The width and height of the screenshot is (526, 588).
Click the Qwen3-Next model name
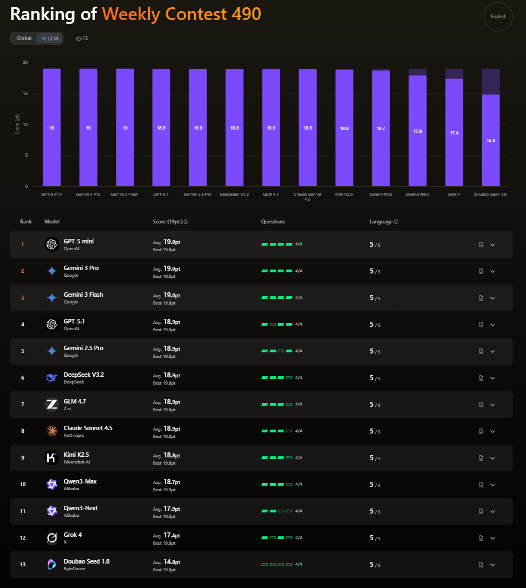pos(80,508)
